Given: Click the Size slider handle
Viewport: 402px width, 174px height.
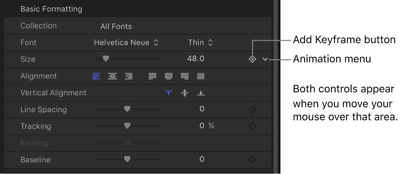Looking at the screenshot, I should tap(106, 58).
